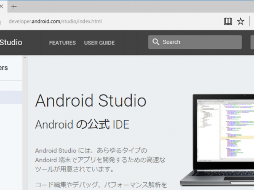Click the Studio site logo text
The image size is (254, 190).
tap(11, 42)
